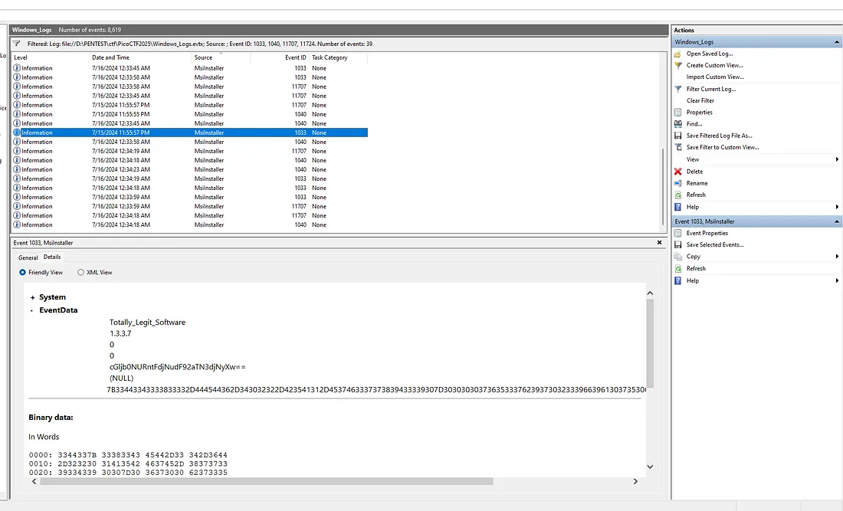Image resolution: width=843 pixels, height=511 pixels.
Task: Click the Save Filter to Custom View icon
Action: 678,147
